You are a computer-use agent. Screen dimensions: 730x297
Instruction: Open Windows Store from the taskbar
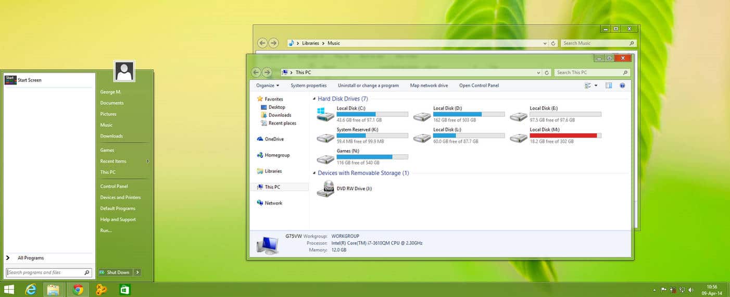click(x=124, y=290)
